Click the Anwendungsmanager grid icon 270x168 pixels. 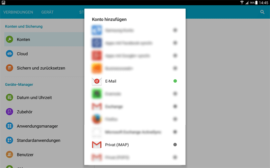(9, 126)
